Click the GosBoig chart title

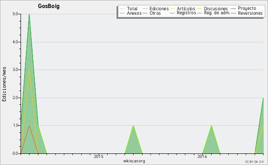(x=49, y=6)
